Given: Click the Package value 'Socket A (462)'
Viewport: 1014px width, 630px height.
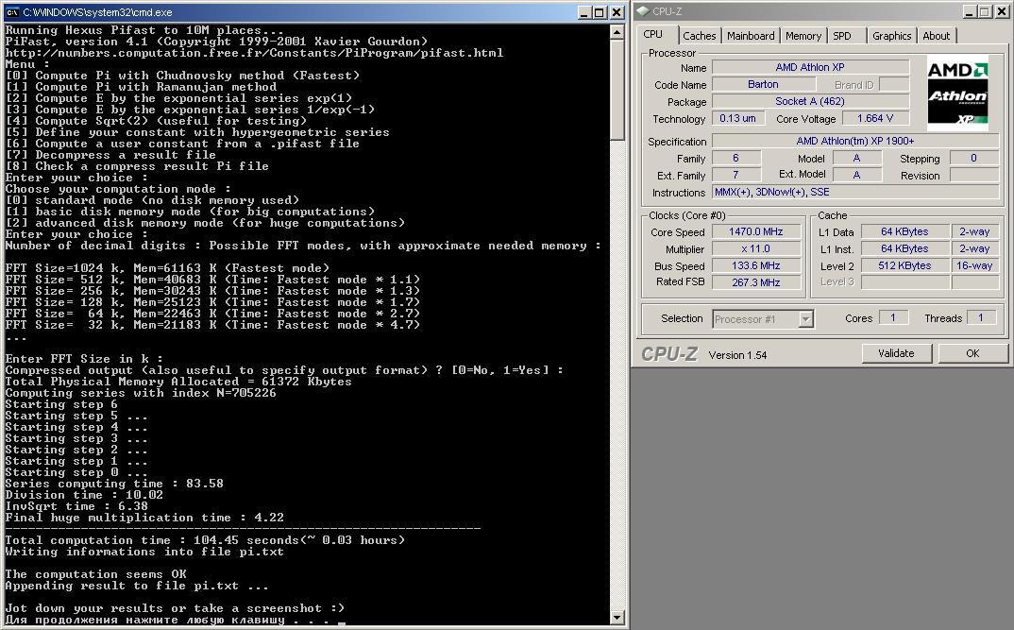Looking at the screenshot, I should [810, 101].
